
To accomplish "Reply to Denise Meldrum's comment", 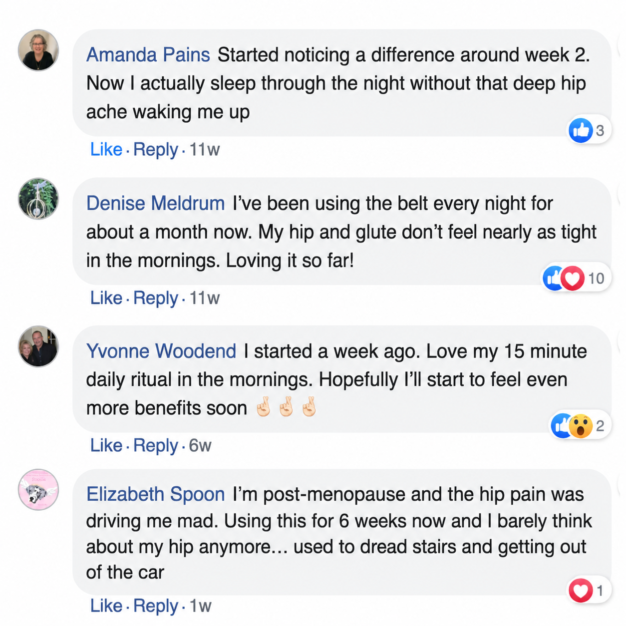I will [x=156, y=299].
